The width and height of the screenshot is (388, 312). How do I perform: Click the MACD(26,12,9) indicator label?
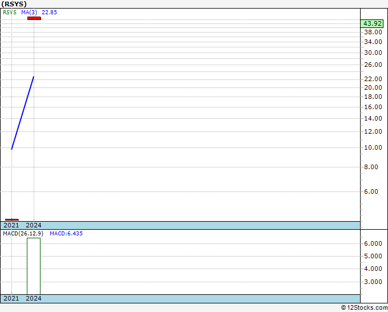(23, 234)
